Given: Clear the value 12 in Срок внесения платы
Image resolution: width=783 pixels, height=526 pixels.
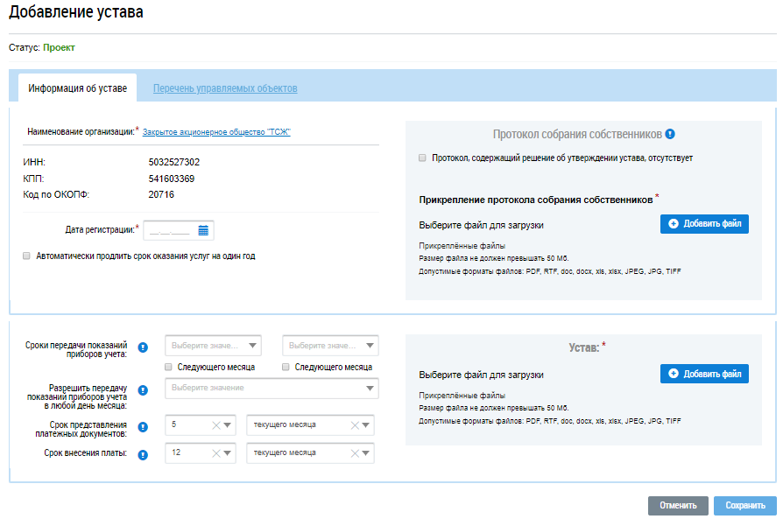Looking at the screenshot, I should [215, 453].
